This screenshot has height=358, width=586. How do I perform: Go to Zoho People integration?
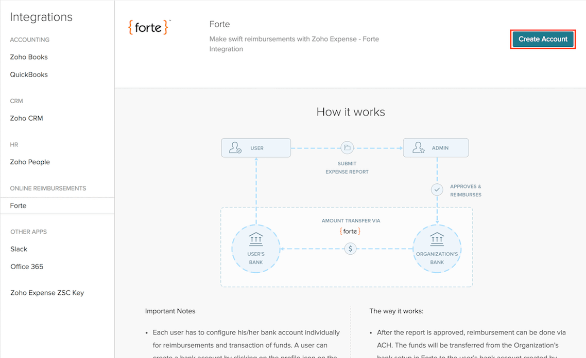click(x=30, y=162)
